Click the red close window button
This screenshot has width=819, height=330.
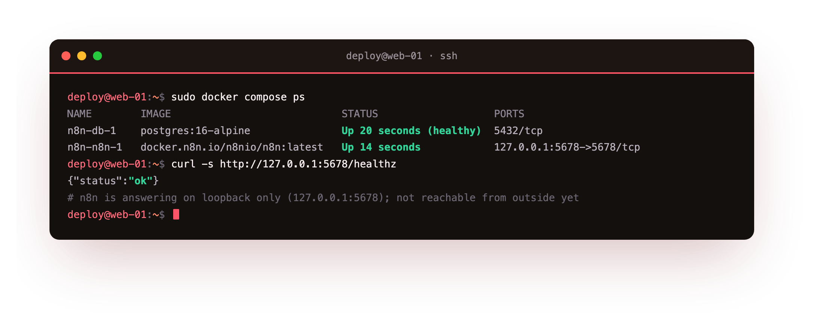tap(66, 56)
